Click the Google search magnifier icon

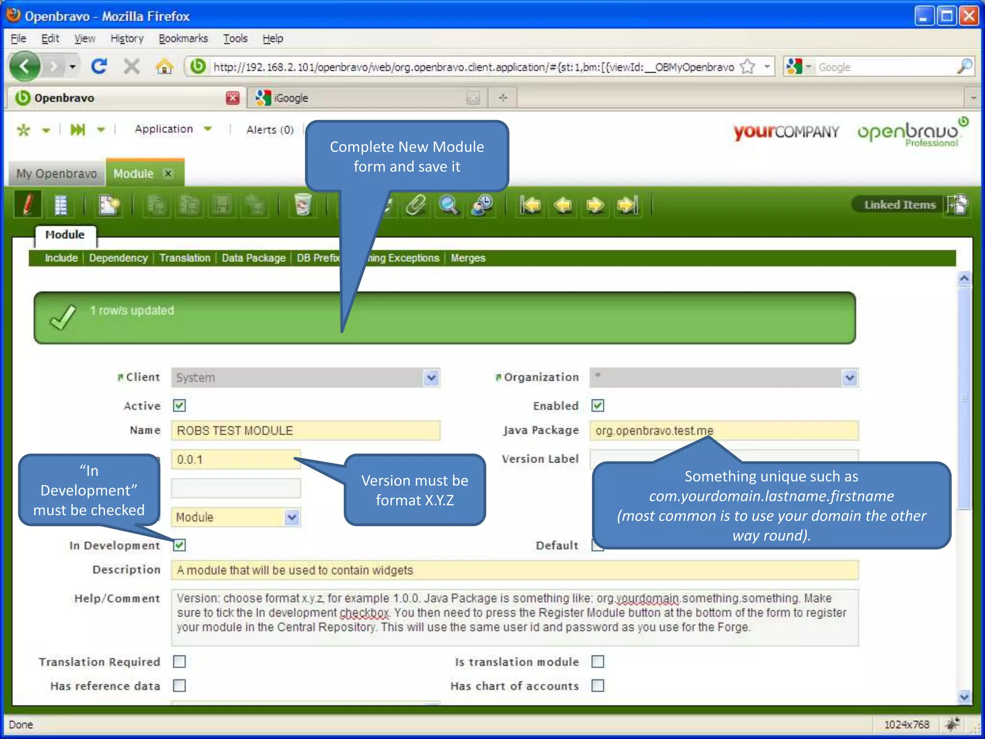[964, 66]
